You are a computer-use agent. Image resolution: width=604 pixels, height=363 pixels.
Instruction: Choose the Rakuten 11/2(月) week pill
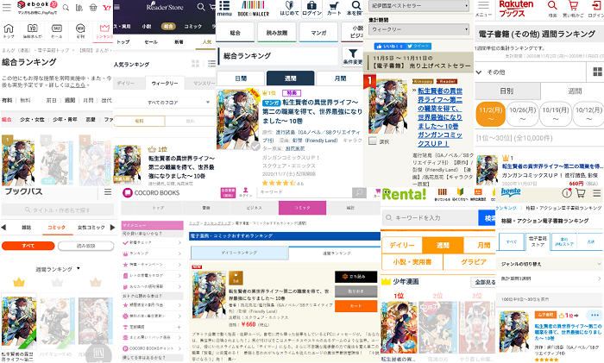click(x=490, y=115)
